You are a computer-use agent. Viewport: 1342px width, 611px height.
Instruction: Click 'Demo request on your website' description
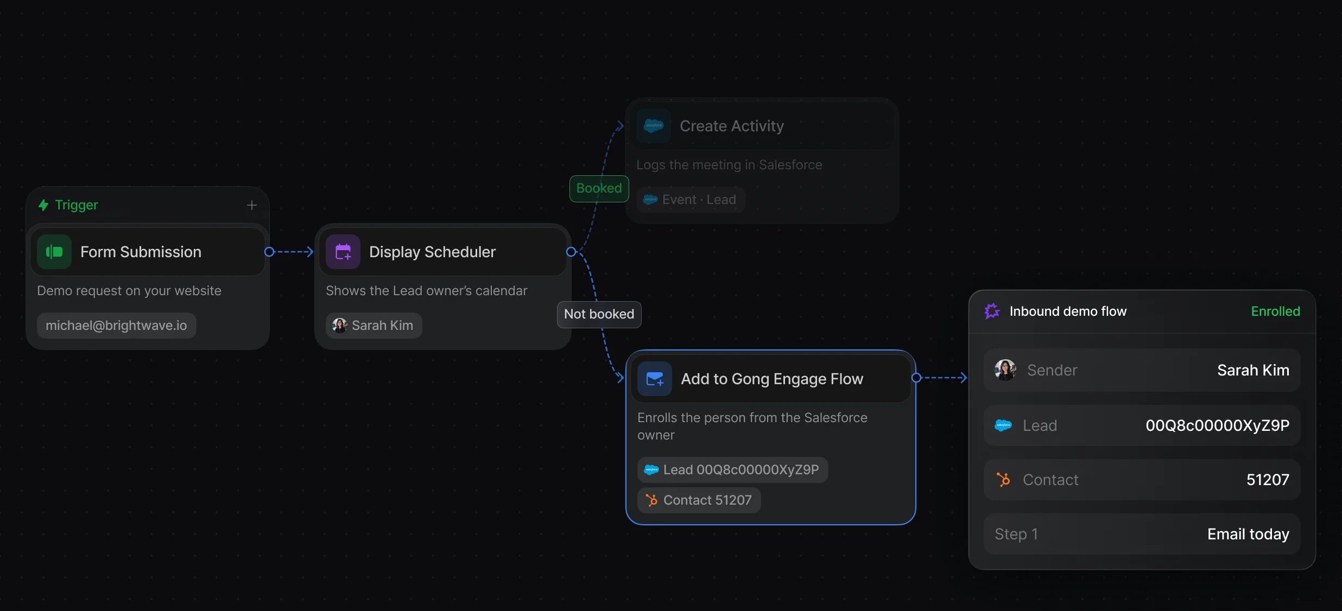pyautogui.click(x=129, y=291)
